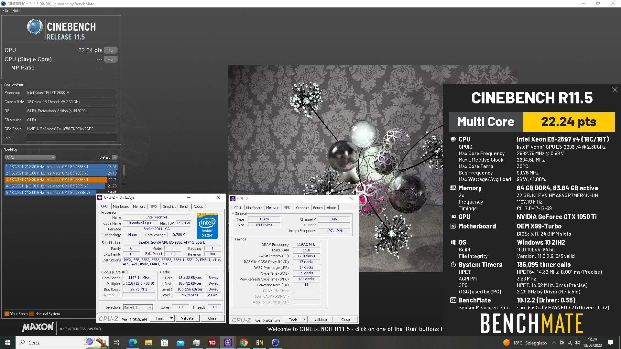
Task: Switch to SPD tab in CPU-Z ID window
Action: pyautogui.click(x=154, y=206)
